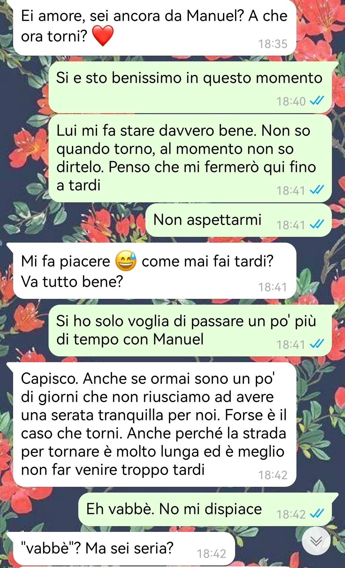The image size is (345, 568).
Task: Tap the 18:35 timestamp on first message
Action: pos(273,44)
